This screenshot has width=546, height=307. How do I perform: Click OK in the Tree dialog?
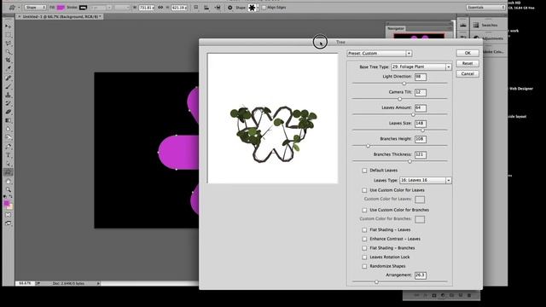pyautogui.click(x=468, y=53)
